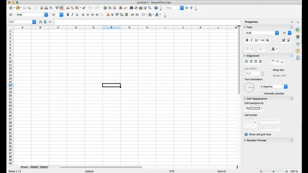Open the text orientation degrees dropdown
The image size is (308, 173).
(286, 86)
